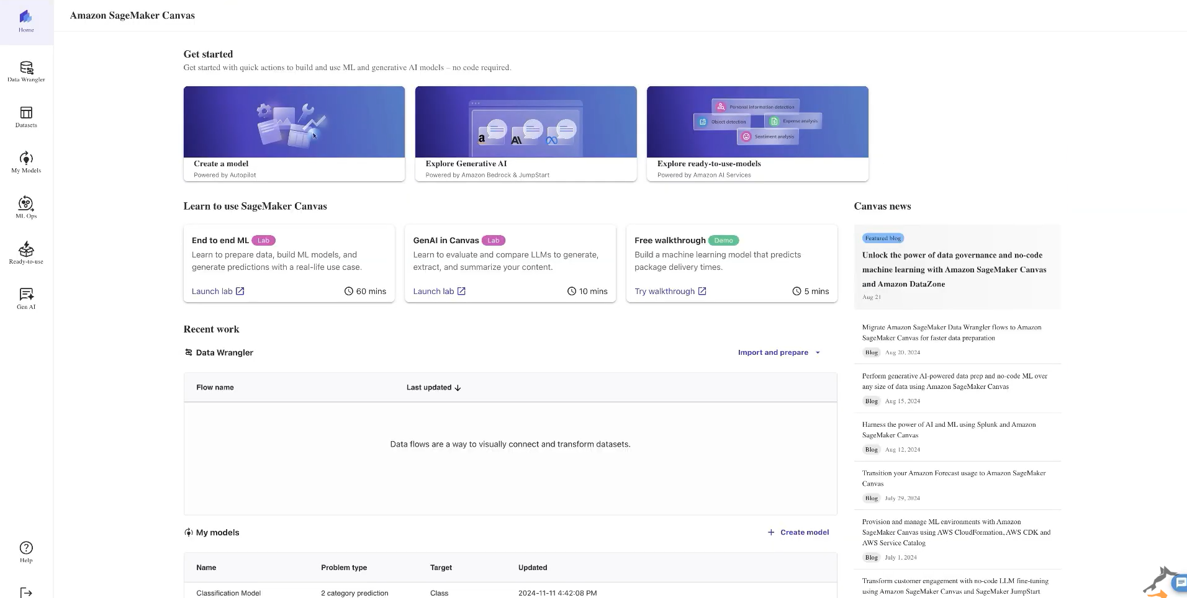Click the clock icon next to 60 mins
The image size is (1187, 598).
point(349,291)
